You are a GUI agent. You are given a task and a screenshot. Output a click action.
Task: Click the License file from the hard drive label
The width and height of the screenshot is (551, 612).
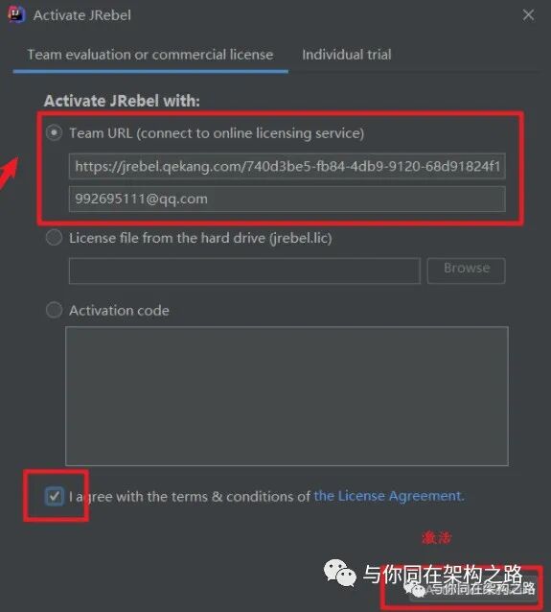200,238
